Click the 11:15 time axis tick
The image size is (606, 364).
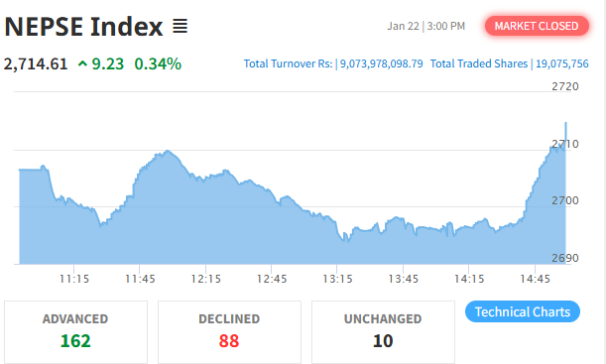74,279
